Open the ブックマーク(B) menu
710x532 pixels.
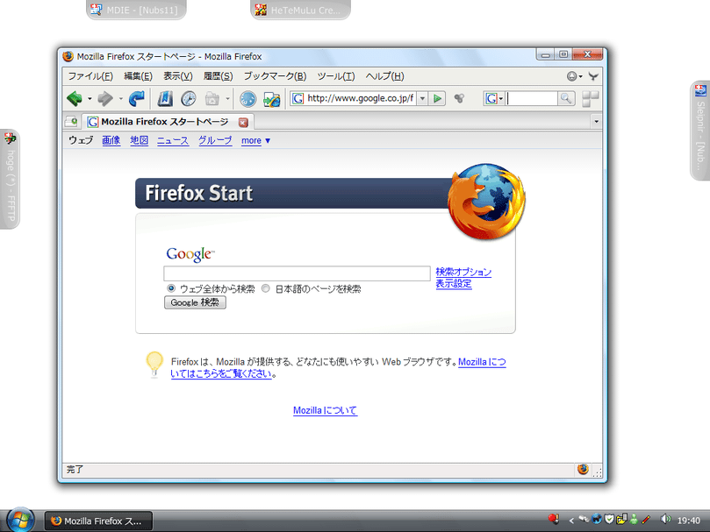[x=275, y=76]
